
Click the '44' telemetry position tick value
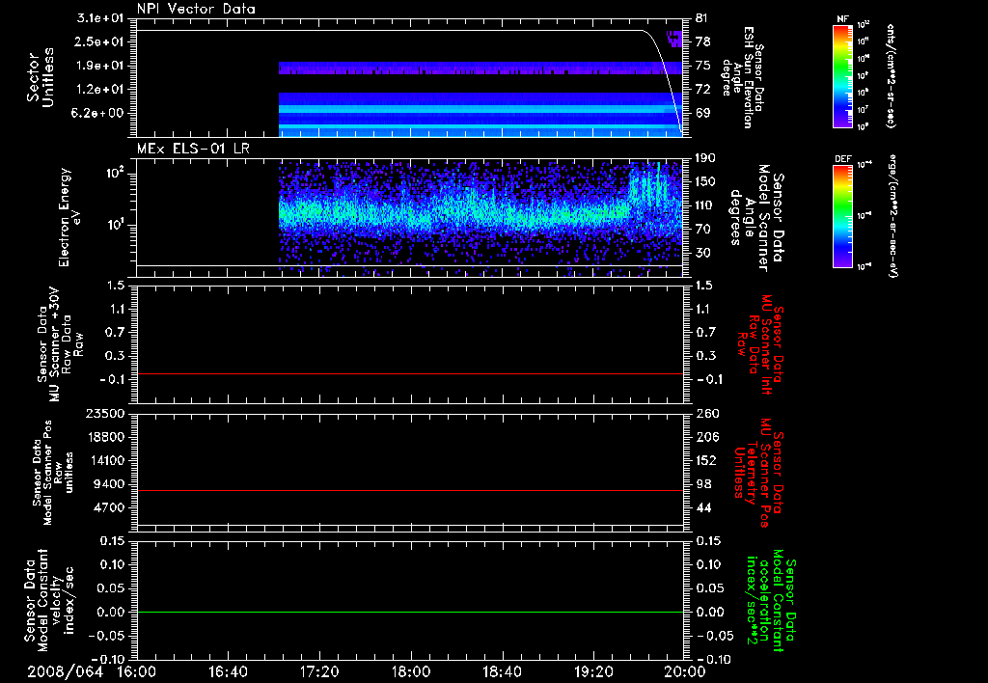coord(703,507)
